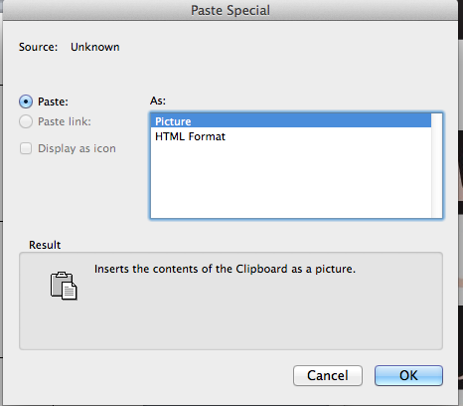This screenshot has height=406, width=463.
Task: Click the As: label above the list
Action: (x=158, y=101)
